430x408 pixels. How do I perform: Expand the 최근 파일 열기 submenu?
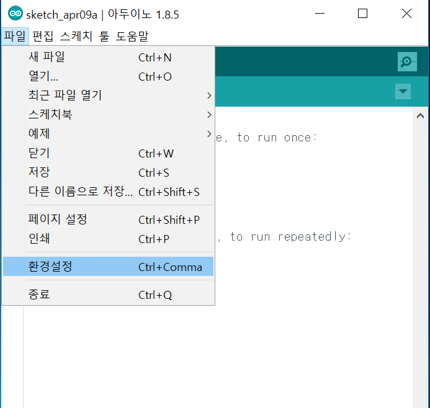click(109, 95)
